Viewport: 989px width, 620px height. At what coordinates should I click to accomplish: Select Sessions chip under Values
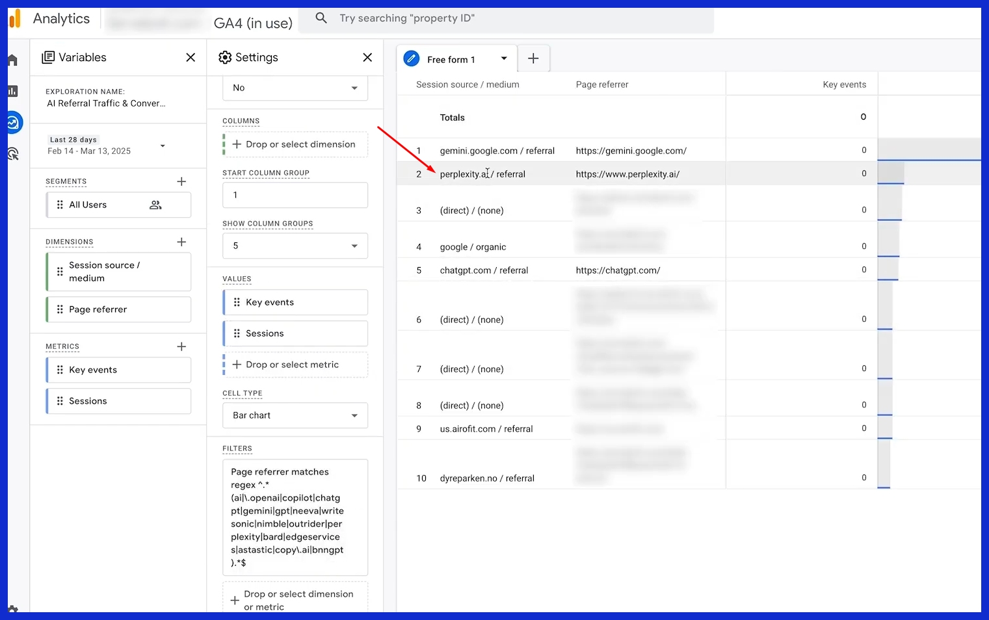(295, 333)
